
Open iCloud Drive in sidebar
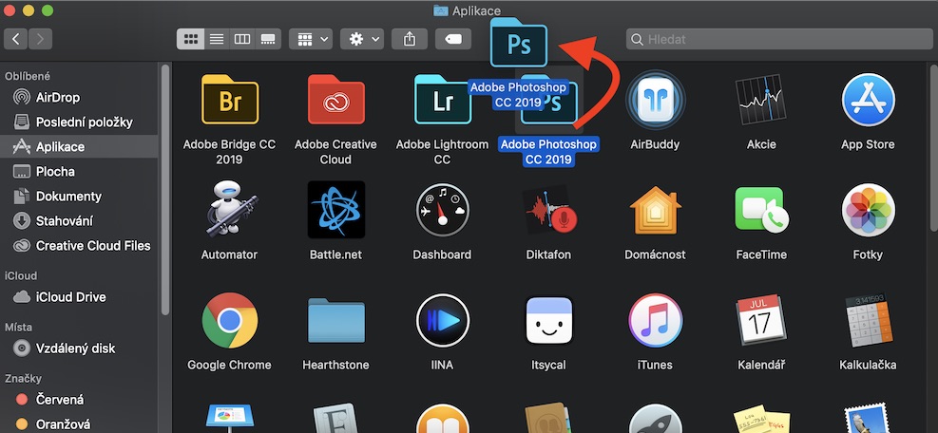pos(79,296)
